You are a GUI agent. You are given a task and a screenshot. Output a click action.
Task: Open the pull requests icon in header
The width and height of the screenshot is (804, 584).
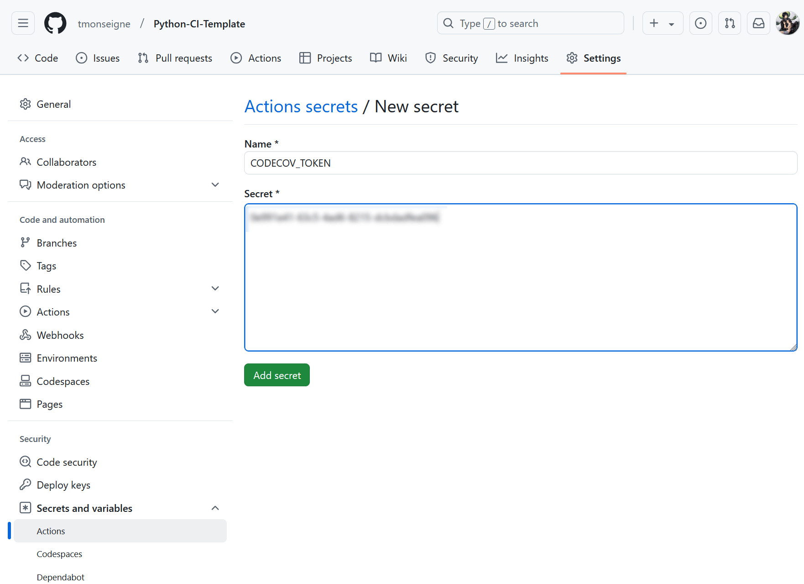click(730, 23)
